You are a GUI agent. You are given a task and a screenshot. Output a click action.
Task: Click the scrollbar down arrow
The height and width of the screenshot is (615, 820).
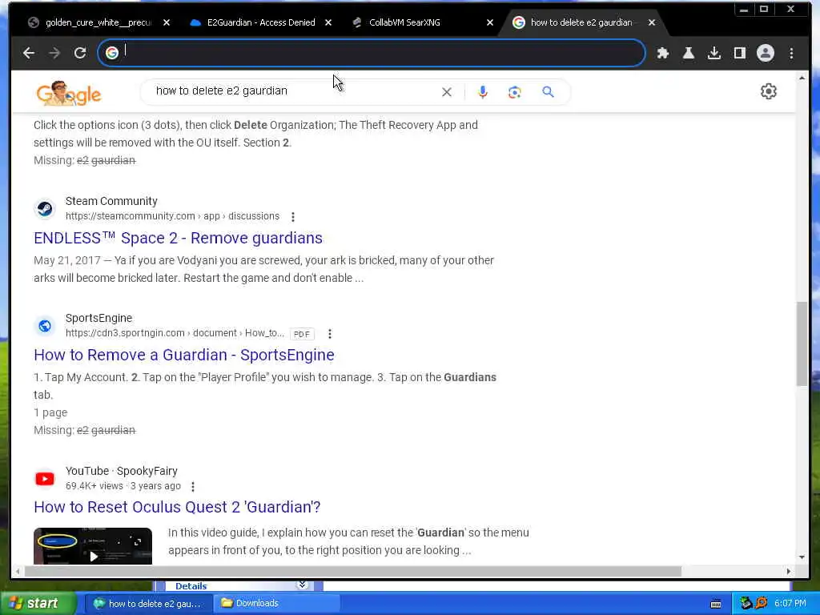[x=802, y=557]
